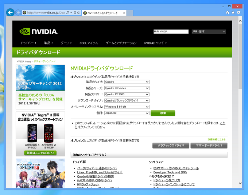Open the オペレーティングシステム Windows 8 64-bit dropdown
The height and width of the screenshot is (195, 248).
click(x=127, y=107)
